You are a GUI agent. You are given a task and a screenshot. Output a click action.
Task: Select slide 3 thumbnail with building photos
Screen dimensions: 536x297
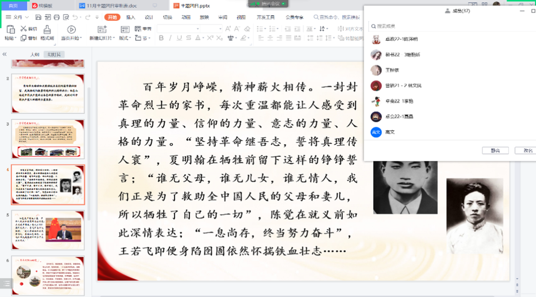tap(48, 139)
